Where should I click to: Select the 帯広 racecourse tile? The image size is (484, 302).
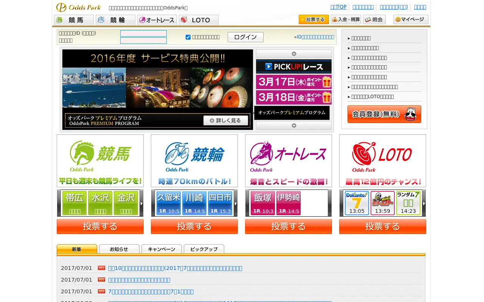click(74, 203)
